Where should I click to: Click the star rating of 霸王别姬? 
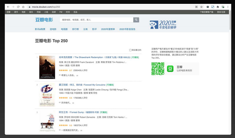pyautogui.click(x=63, y=98)
